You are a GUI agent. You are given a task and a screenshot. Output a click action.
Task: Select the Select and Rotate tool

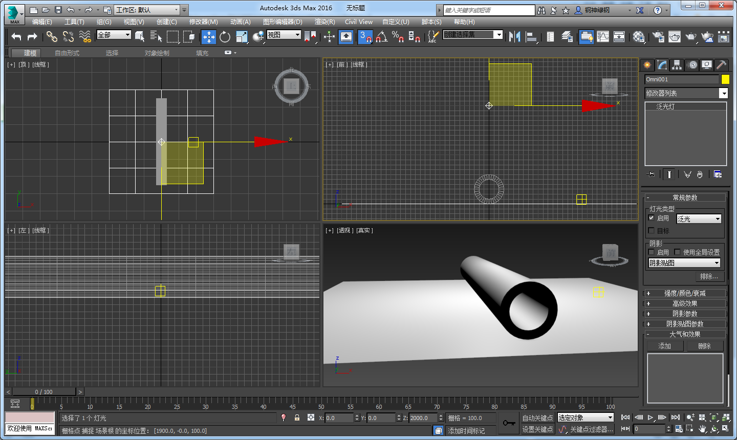click(x=225, y=36)
